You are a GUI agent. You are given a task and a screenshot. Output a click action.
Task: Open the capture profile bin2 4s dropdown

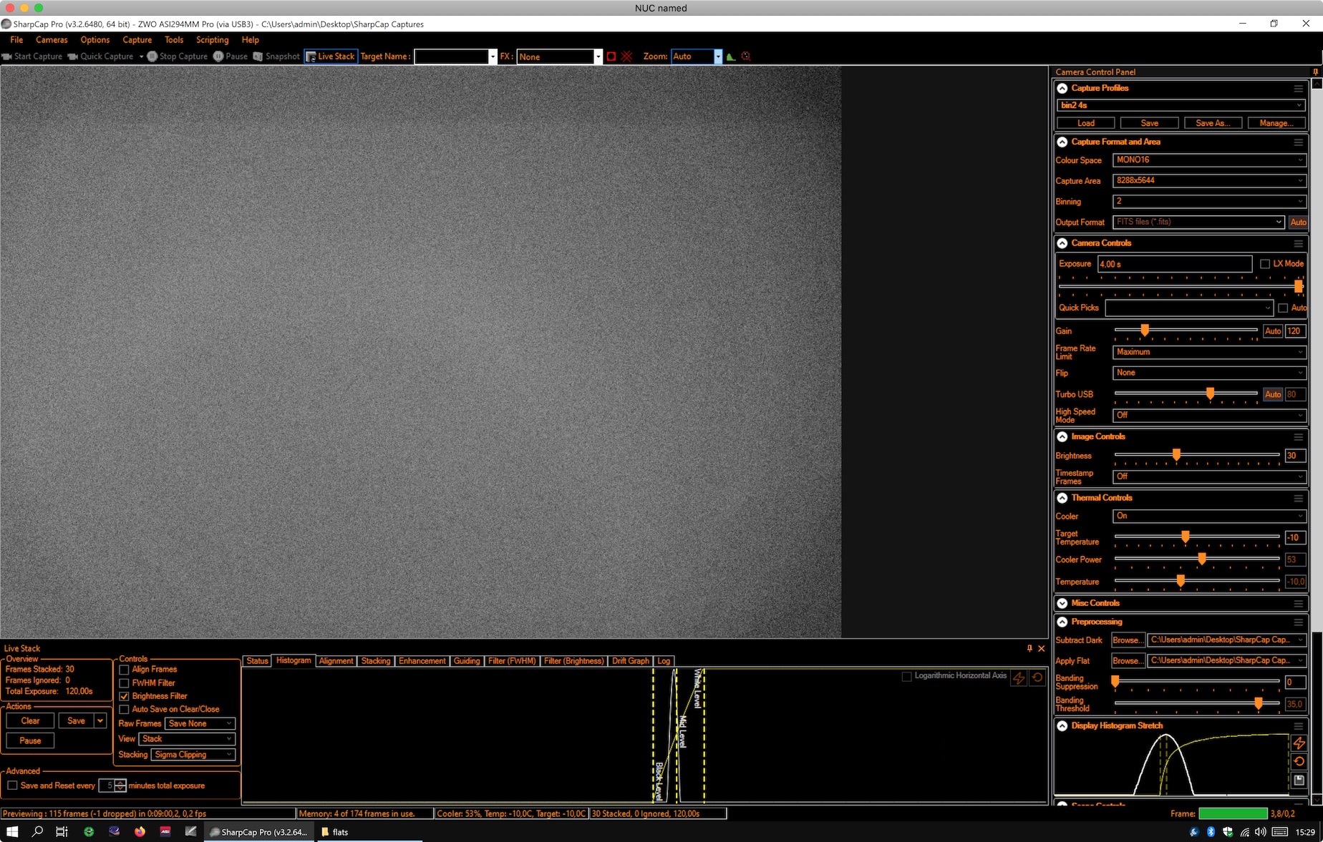pos(1181,105)
